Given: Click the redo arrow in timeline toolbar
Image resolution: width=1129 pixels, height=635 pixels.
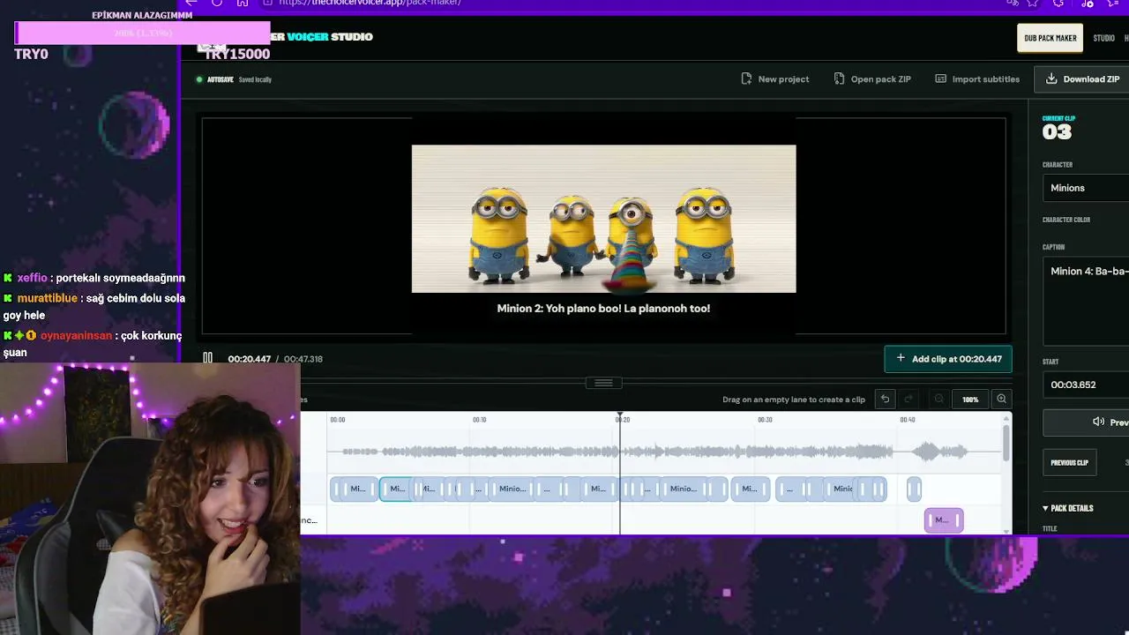Looking at the screenshot, I should pyautogui.click(x=908, y=400).
